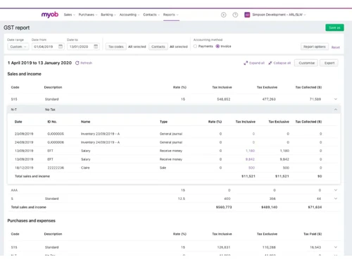This screenshot has height=264, width=352.
Task: Open the Sales menu
Action: coord(70,15)
